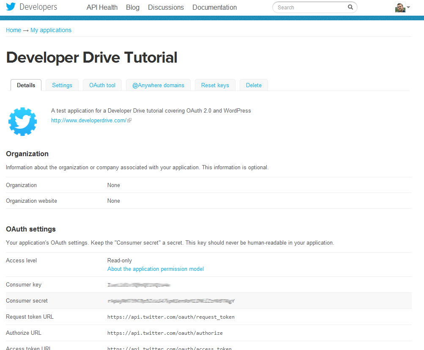The image size is (424, 350).
Task: Click the blurred Consumer secret value
Action: tap(171, 301)
